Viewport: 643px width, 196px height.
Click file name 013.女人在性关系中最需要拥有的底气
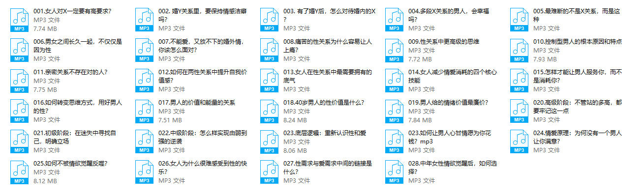click(x=328, y=76)
